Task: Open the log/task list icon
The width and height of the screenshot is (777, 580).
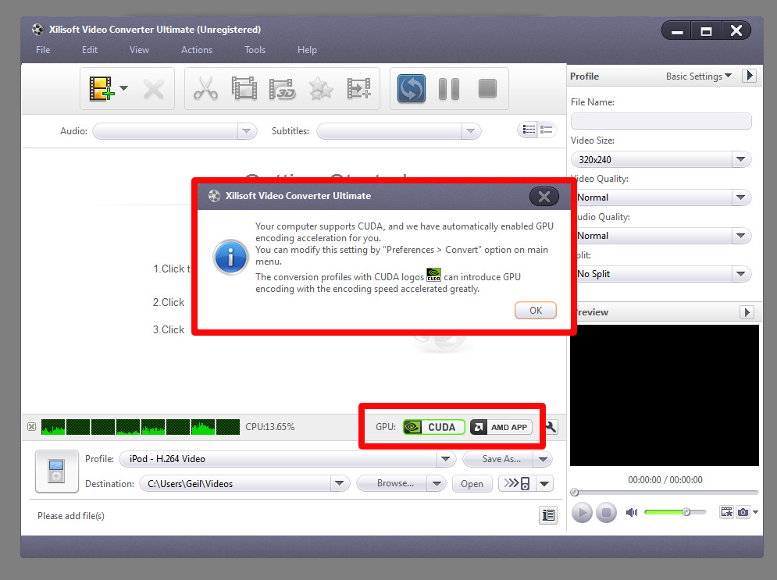Action: point(548,515)
